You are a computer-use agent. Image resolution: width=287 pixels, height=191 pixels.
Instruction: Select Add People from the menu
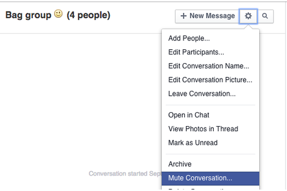click(189, 39)
